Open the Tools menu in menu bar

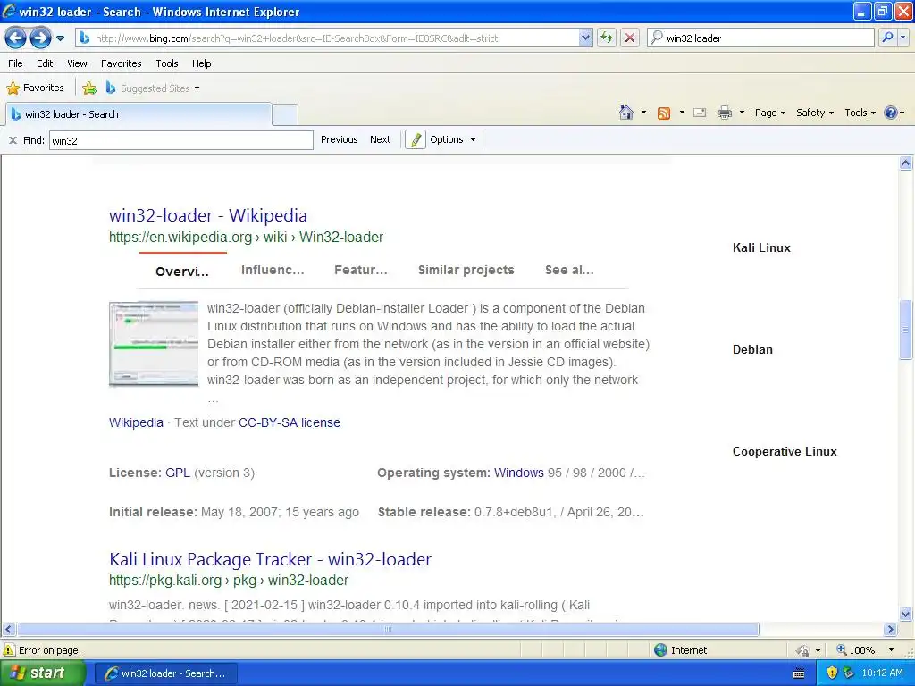click(x=167, y=63)
